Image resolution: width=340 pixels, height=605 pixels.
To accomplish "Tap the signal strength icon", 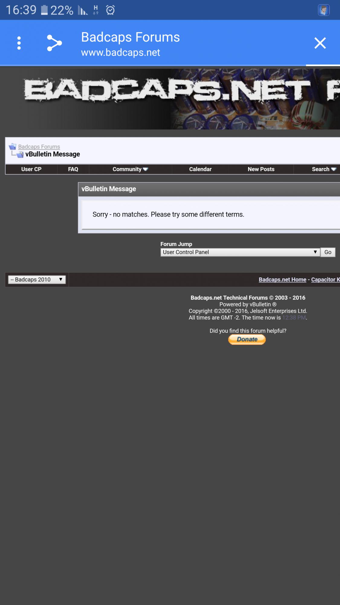I will (83, 10).
